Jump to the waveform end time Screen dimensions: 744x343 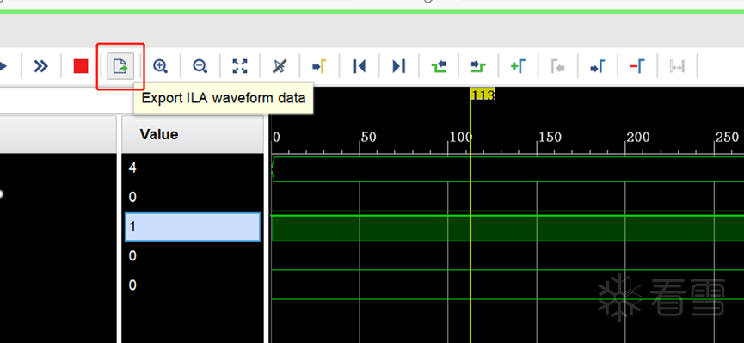(398, 66)
